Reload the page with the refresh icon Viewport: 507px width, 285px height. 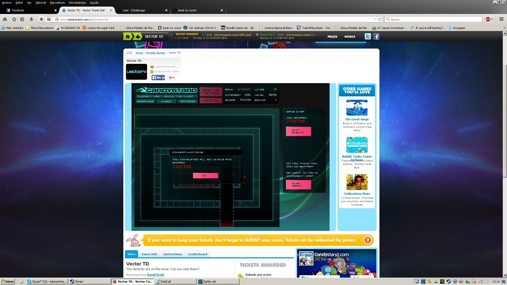pos(379,19)
